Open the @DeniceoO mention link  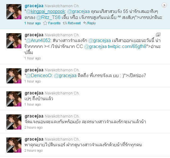point(39,76)
